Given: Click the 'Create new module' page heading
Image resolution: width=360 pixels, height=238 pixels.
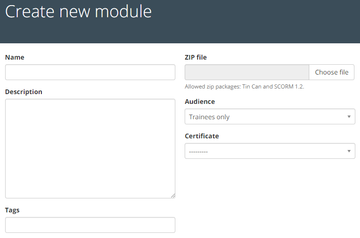Looking at the screenshot, I should point(78,12).
